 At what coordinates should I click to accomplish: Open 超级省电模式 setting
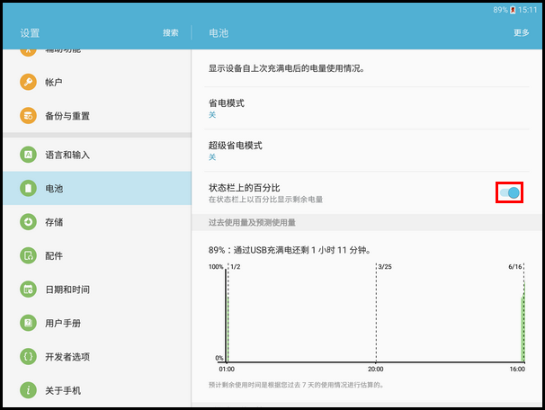click(367, 150)
